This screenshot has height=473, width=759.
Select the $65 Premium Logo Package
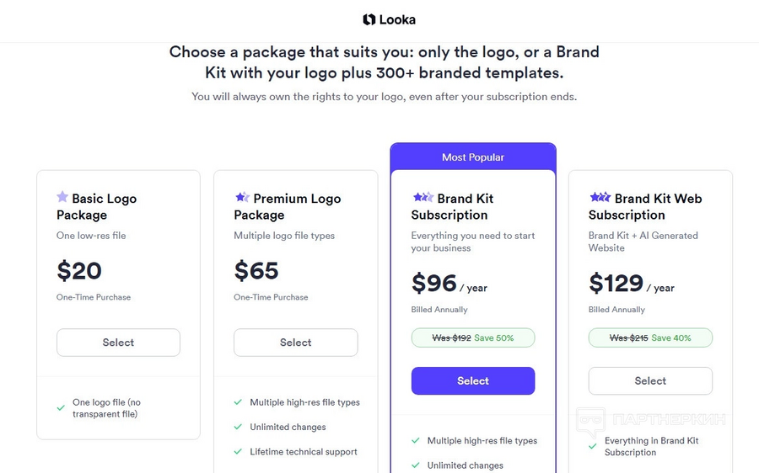296,343
